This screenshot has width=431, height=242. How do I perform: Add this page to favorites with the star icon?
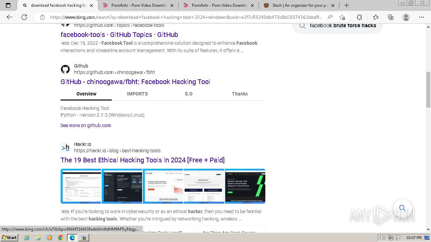click(x=342, y=17)
